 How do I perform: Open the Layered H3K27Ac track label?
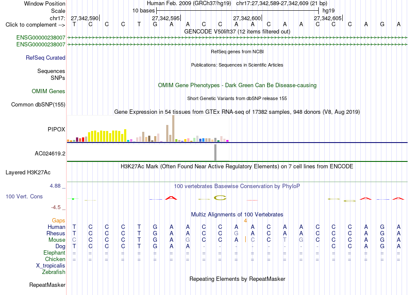(x=28, y=173)
